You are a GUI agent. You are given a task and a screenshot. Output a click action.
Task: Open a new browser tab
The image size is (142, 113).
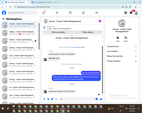coord(59,2)
